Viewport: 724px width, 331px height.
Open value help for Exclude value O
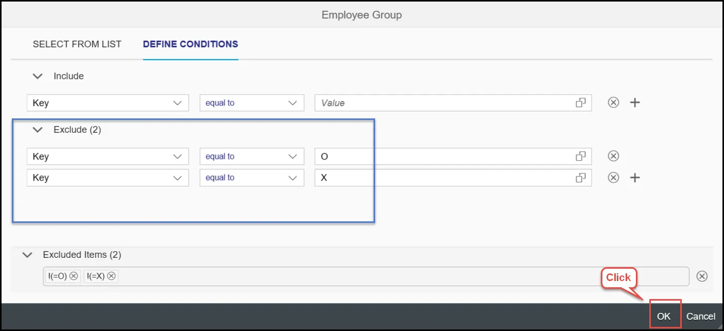click(x=581, y=156)
